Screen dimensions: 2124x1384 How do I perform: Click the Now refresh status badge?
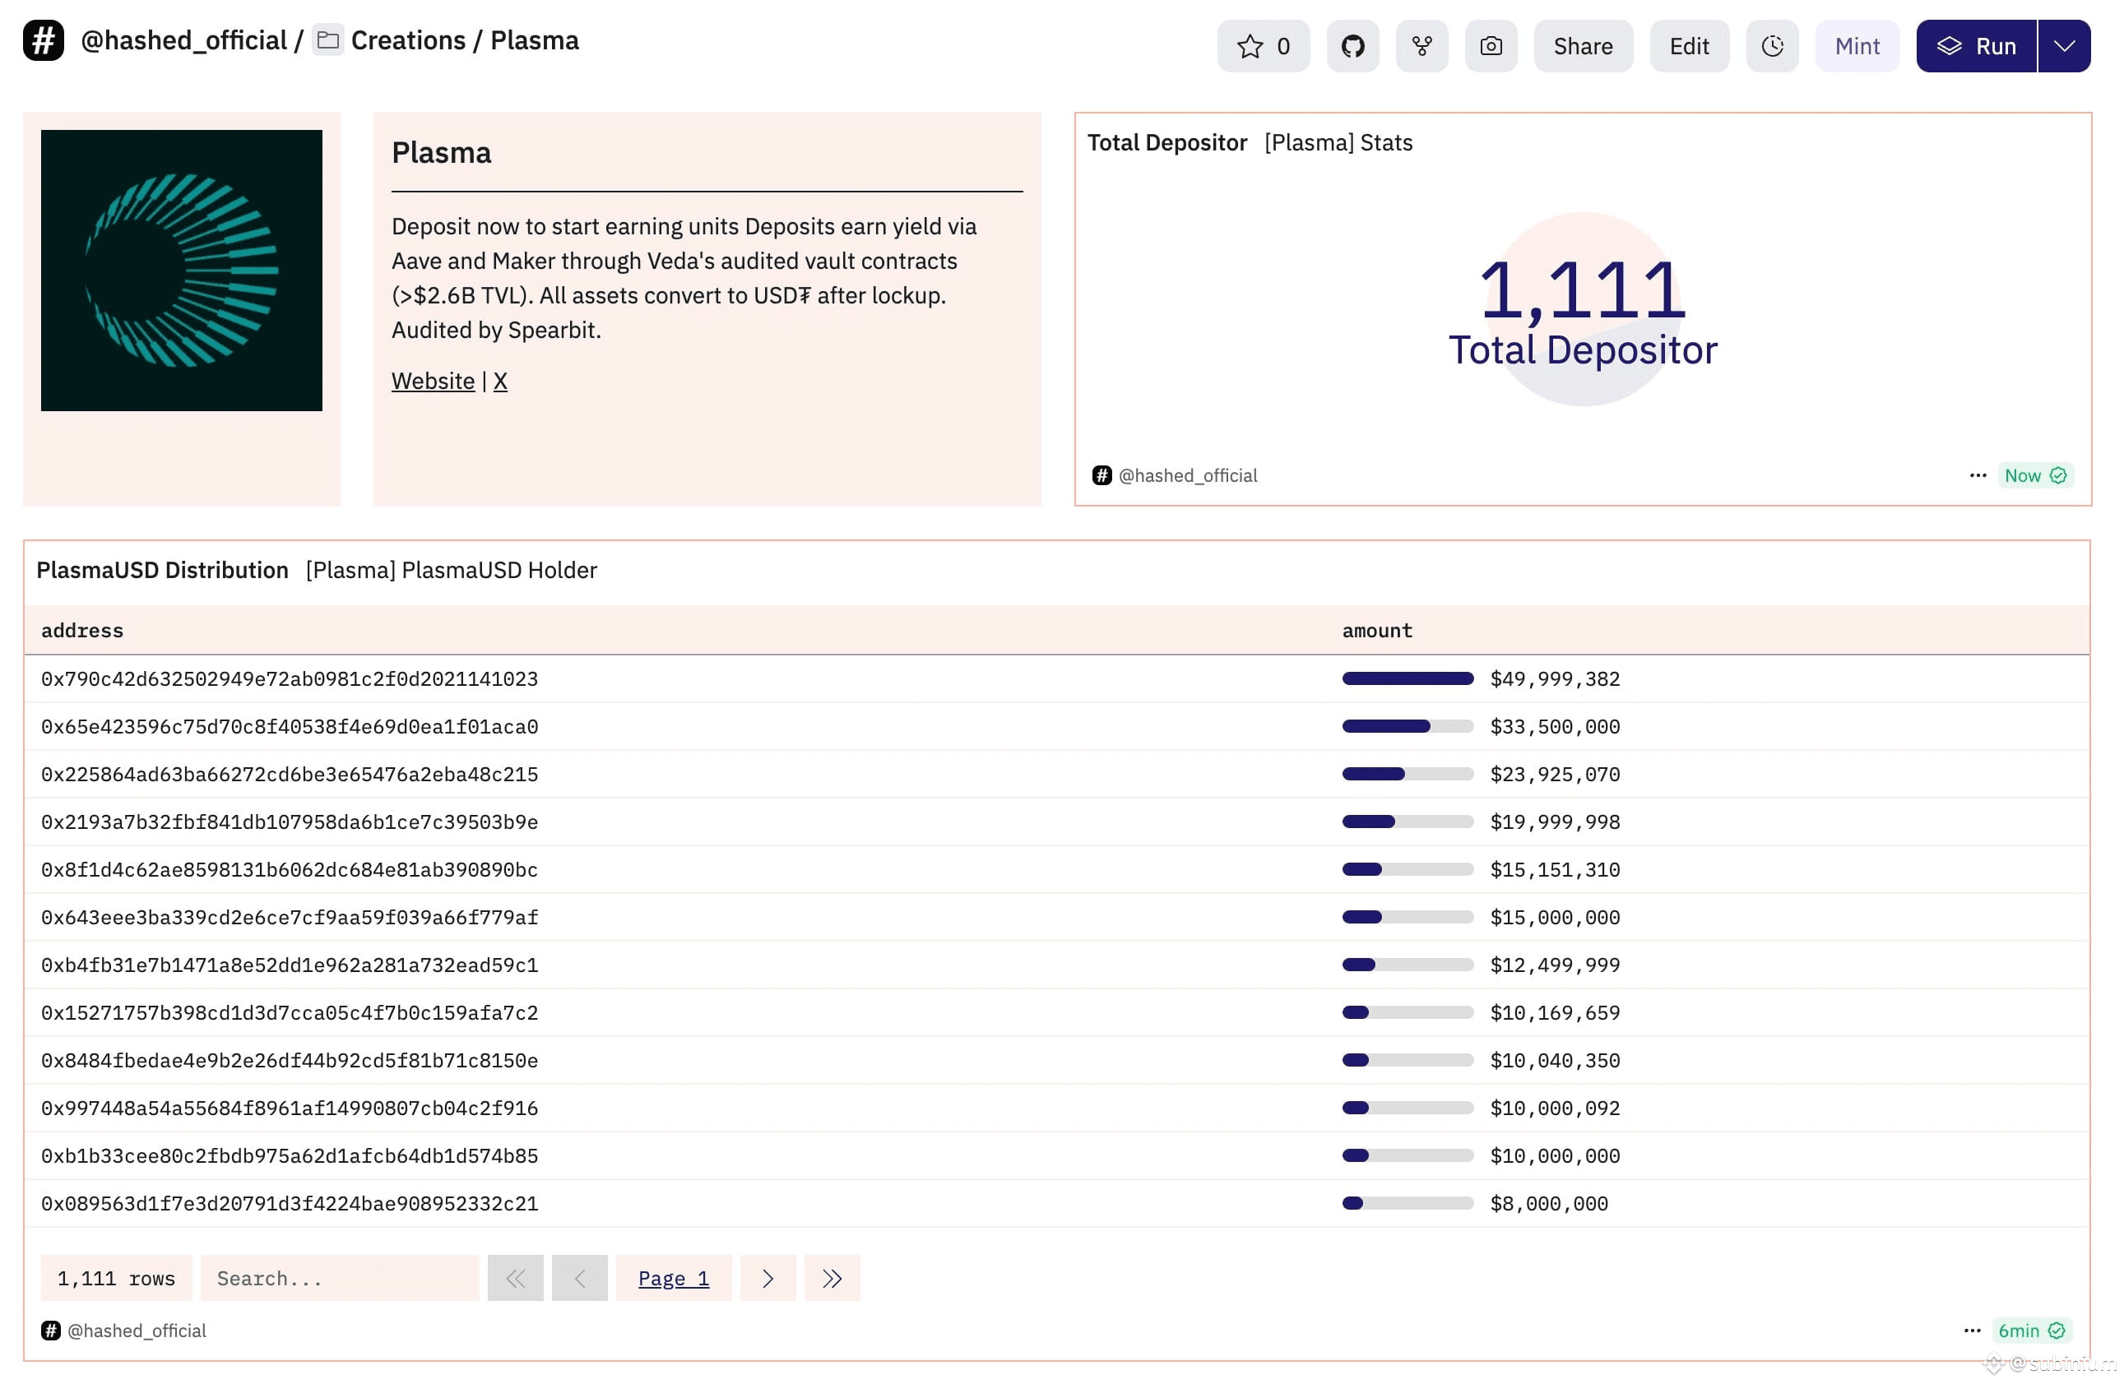(x=2034, y=475)
